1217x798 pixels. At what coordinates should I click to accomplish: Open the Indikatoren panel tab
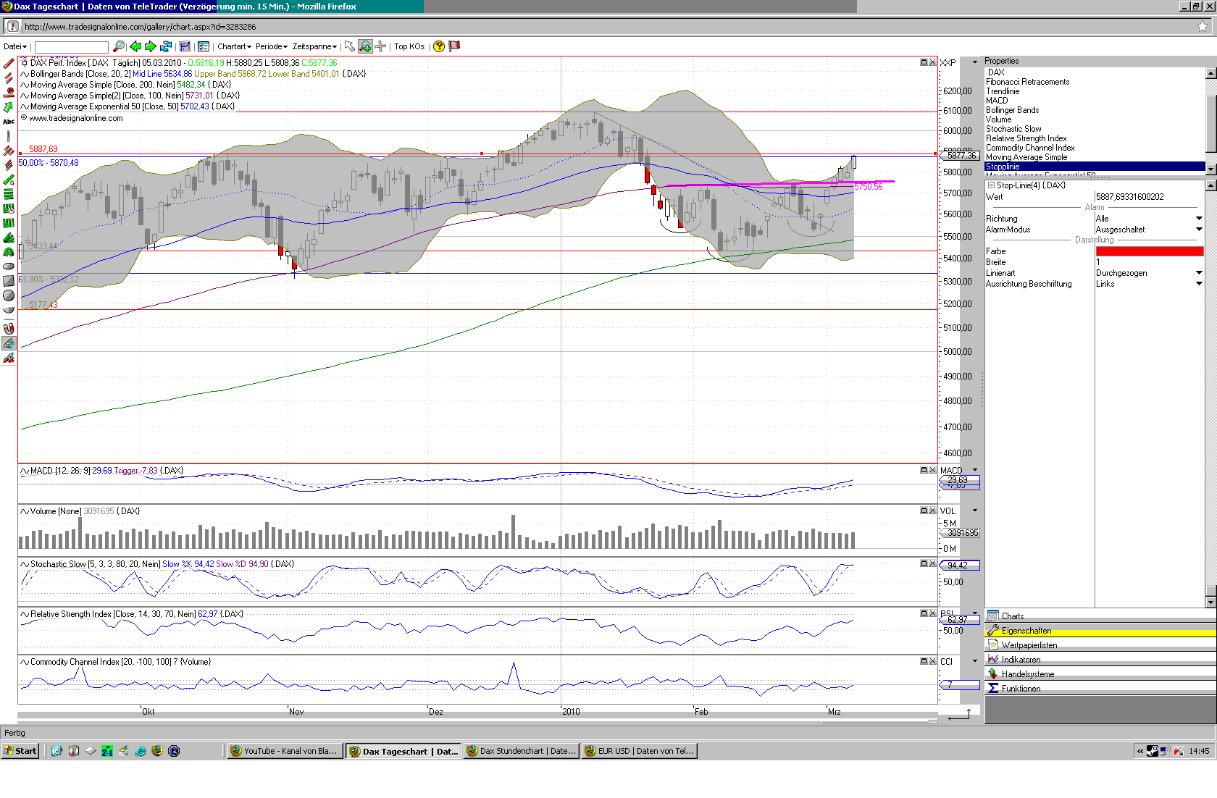[x=1100, y=660]
